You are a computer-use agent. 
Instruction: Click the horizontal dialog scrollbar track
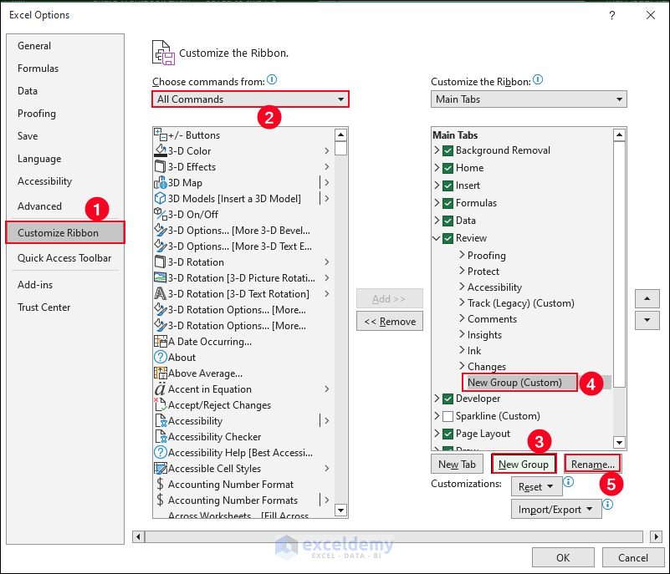[x=393, y=536]
